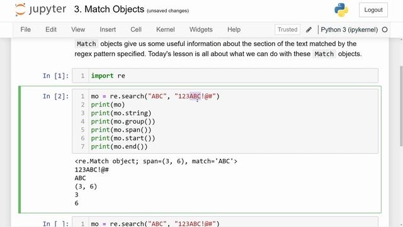Click the Trusted notebook button

287,30
